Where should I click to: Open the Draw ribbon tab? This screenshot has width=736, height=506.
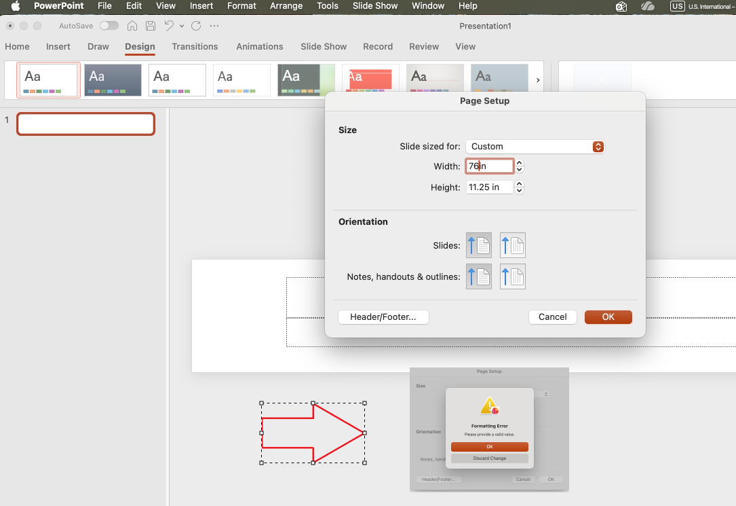(x=98, y=46)
